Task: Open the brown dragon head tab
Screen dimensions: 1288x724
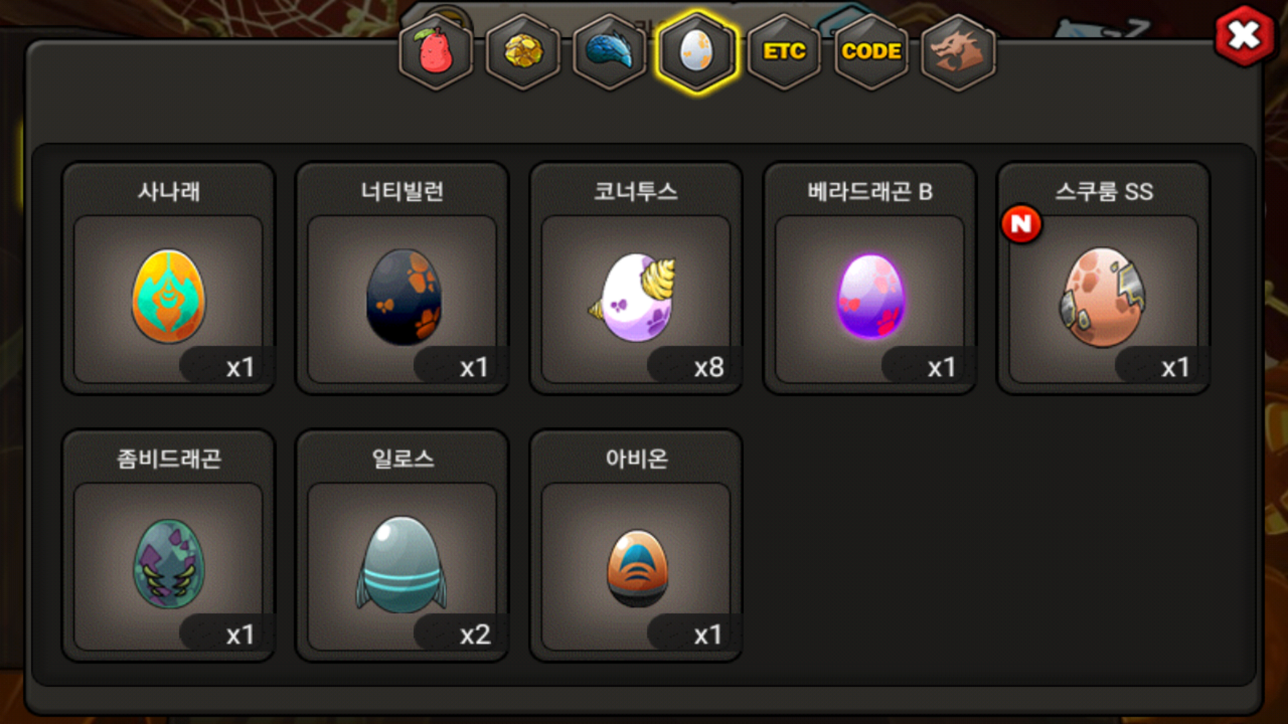Action: (958, 52)
